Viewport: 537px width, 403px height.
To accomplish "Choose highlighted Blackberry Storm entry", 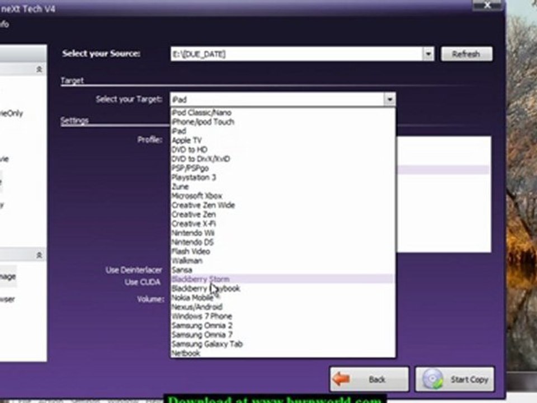I will pyautogui.click(x=282, y=279).
